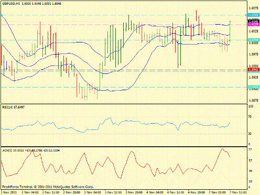Image resolution: width=260 pixels, height=195 pixels.
Task: Select the 1.6075 price axis label
Action: [x=254, y=8]
